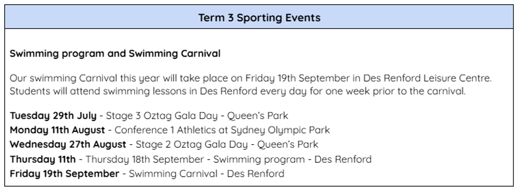The image size is (519, 196).
Task: Click 'prior to the carnival' text
Action: pyautogui.click(x=422, y=92)
